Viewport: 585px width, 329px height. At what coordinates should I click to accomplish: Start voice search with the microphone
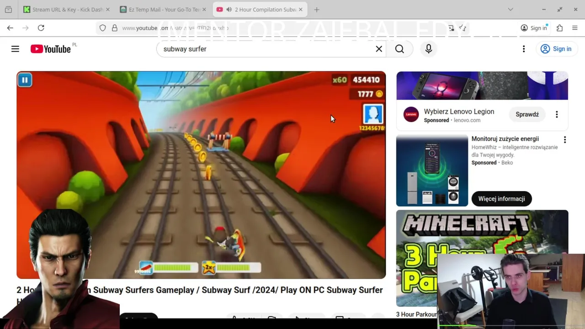coord(429,49)
